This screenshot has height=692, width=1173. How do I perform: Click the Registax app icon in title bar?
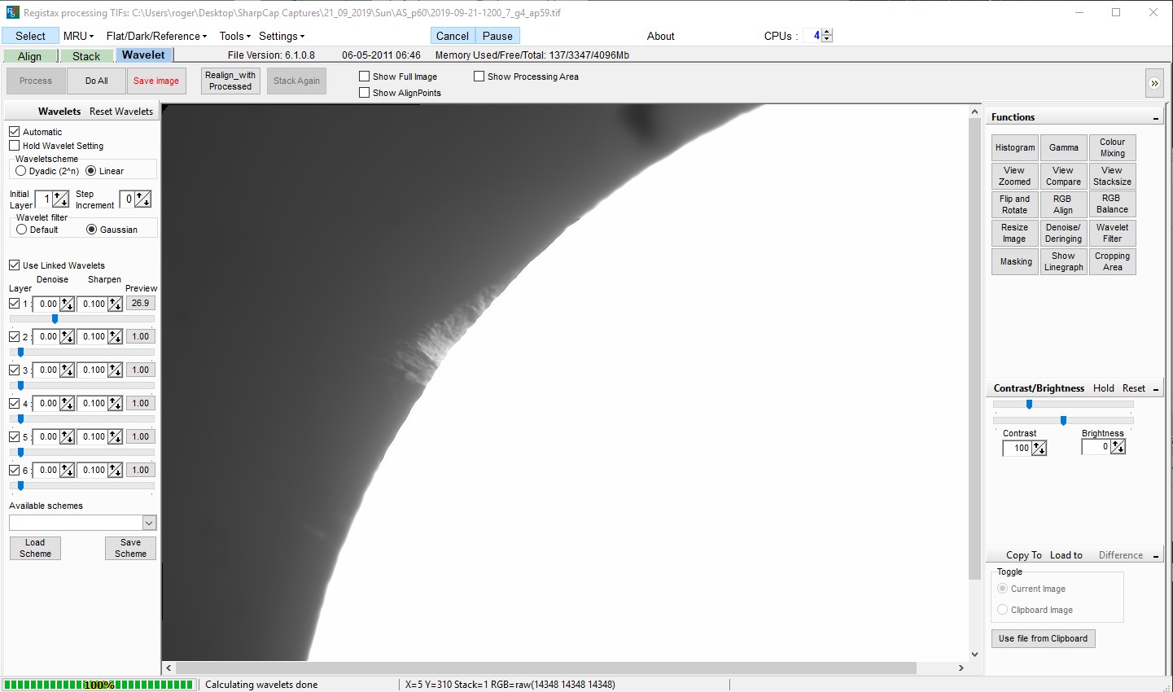pyautogui.click(x=11, y=12)
